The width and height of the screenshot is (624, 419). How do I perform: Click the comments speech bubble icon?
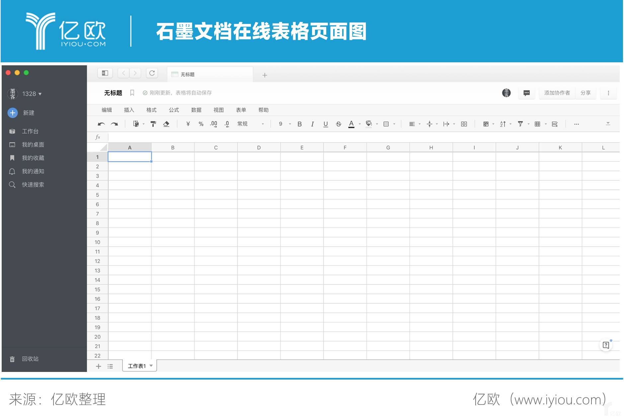526,93
